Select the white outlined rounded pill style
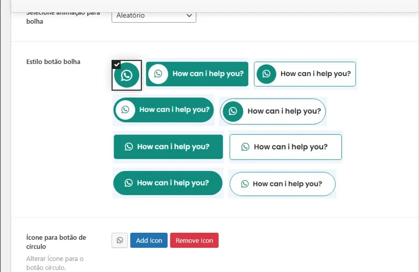Viewport: 419px width, 272px height. tap(283, 184)
